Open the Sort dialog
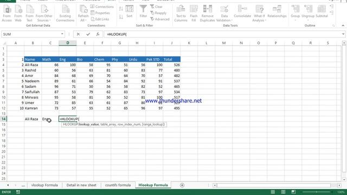This screenshot has height=195, width=347. tap(130, 11)
